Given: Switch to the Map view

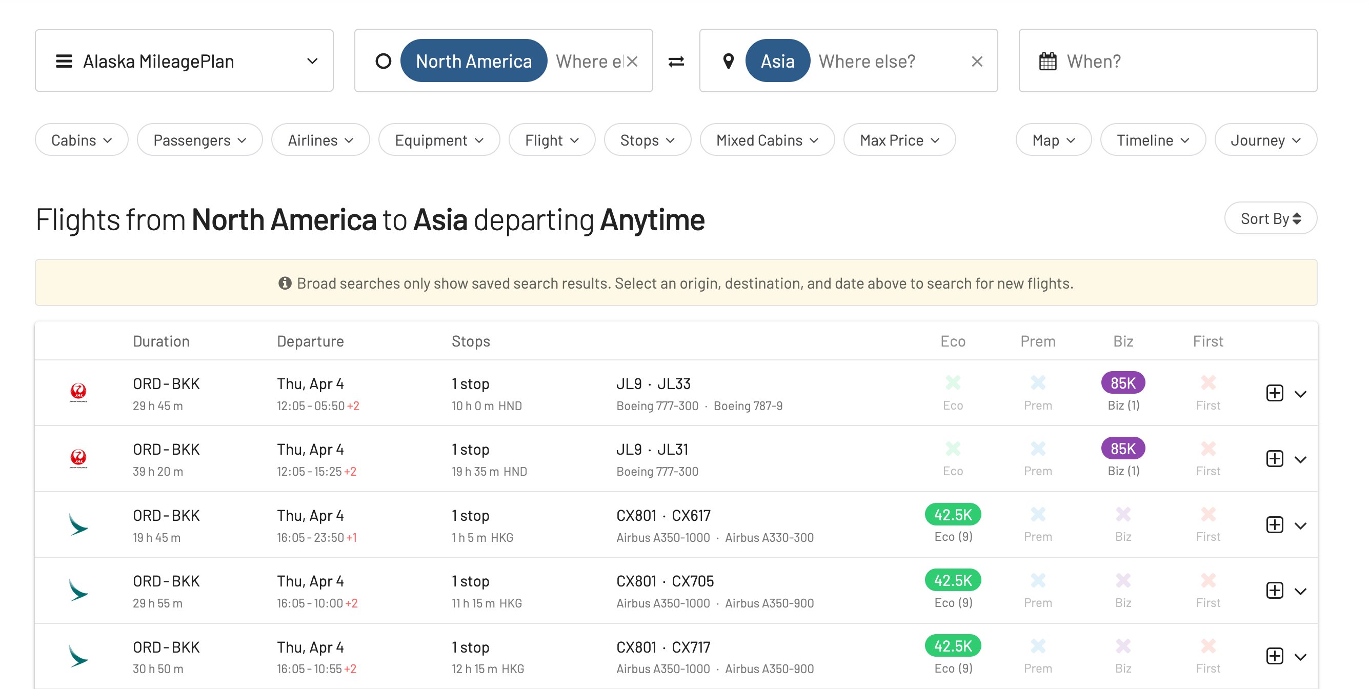Looking at the screenshot, I should 1052,140.
